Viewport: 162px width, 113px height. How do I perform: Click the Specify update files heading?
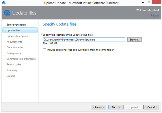click(60, 24)
